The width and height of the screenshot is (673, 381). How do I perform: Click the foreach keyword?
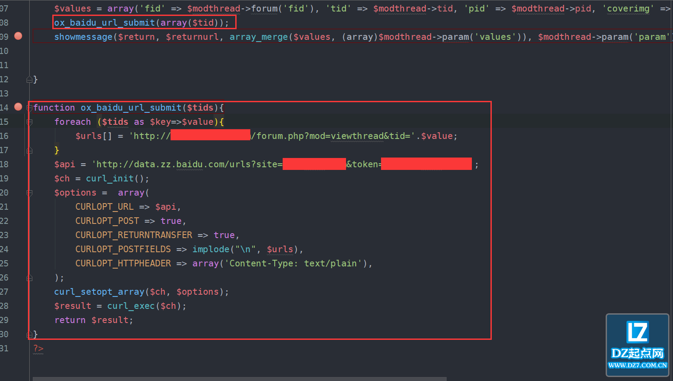[x=73, y=122]
